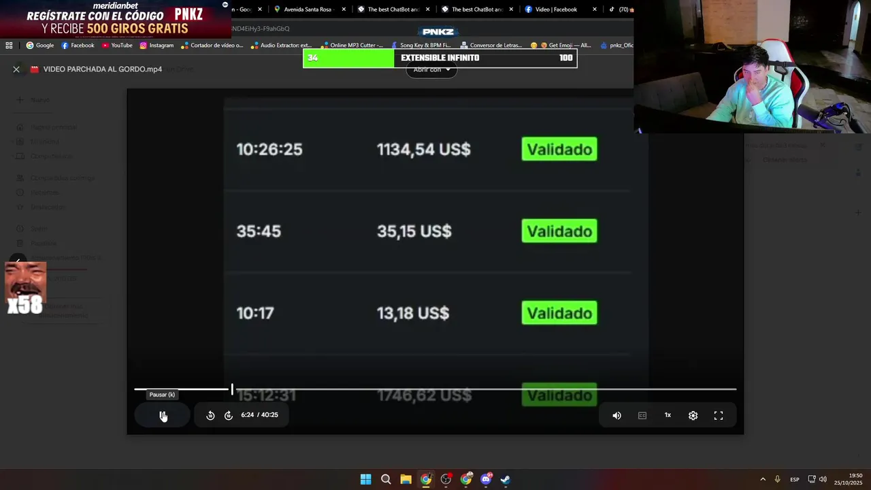
Task: Click the 35:45 time value
Action: click(259, 231)
